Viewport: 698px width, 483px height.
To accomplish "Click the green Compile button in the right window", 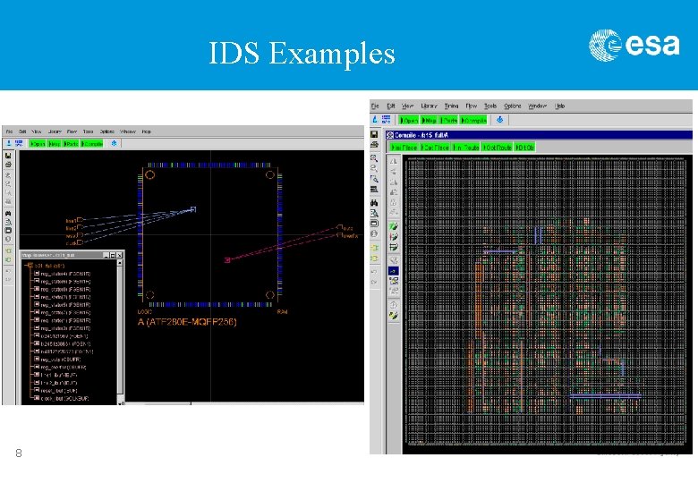I will [474, 120].
